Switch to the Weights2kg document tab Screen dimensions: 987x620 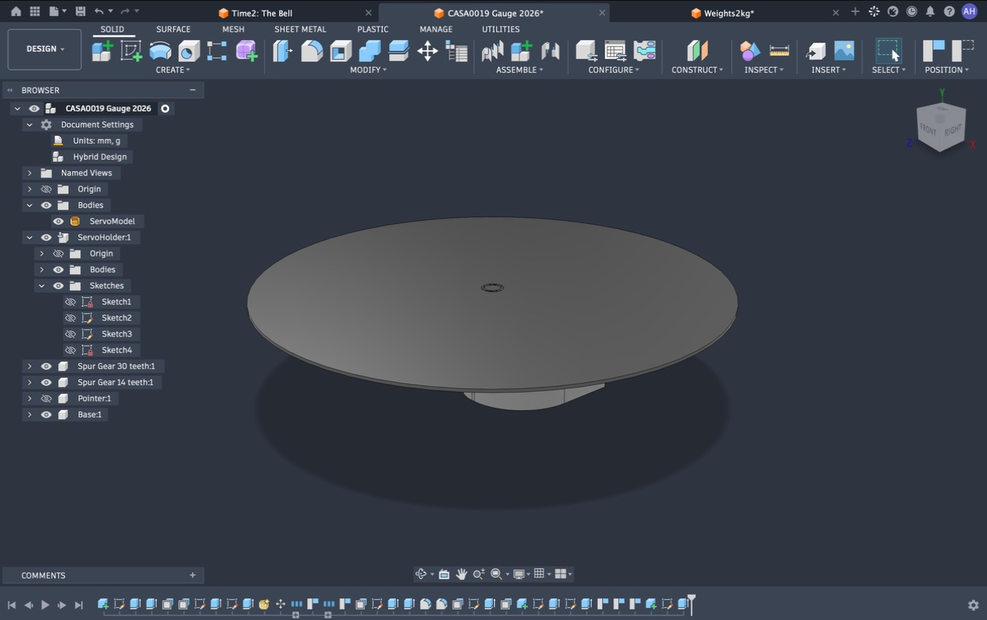click(x=722, y=13)
